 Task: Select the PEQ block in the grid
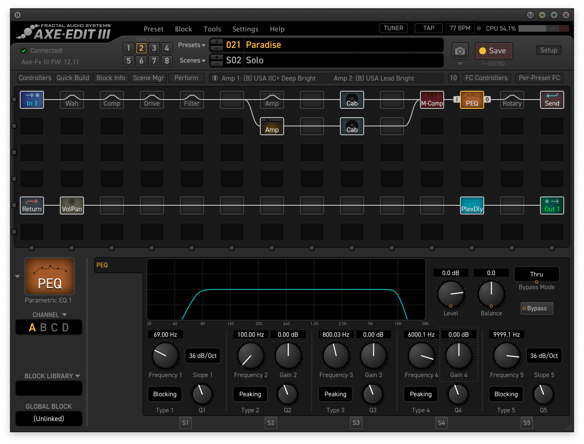472,100
